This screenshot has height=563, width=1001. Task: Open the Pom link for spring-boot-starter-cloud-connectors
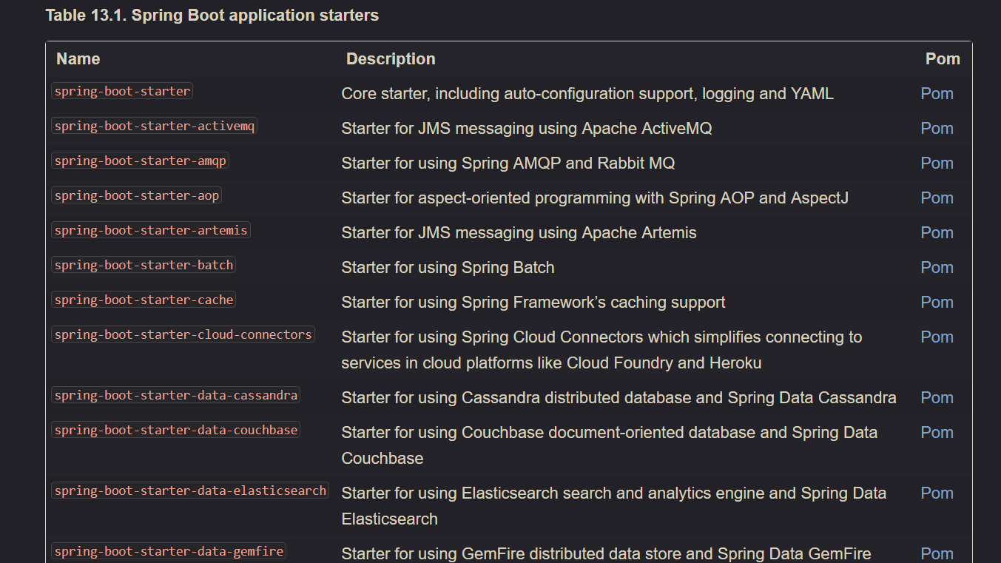[937, 337]
